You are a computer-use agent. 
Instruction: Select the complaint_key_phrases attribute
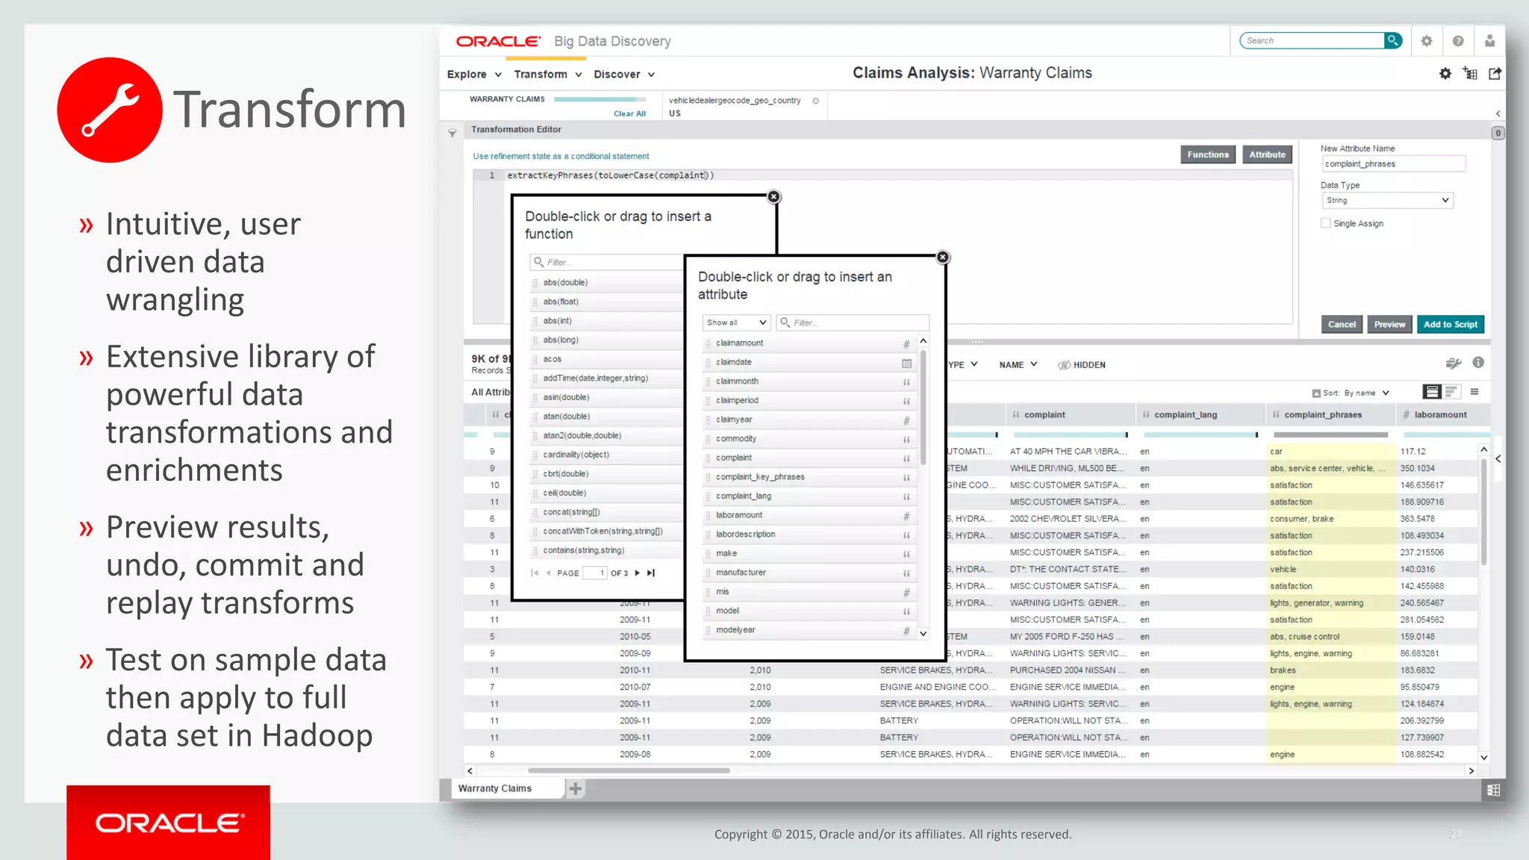(x=809, y=477)
